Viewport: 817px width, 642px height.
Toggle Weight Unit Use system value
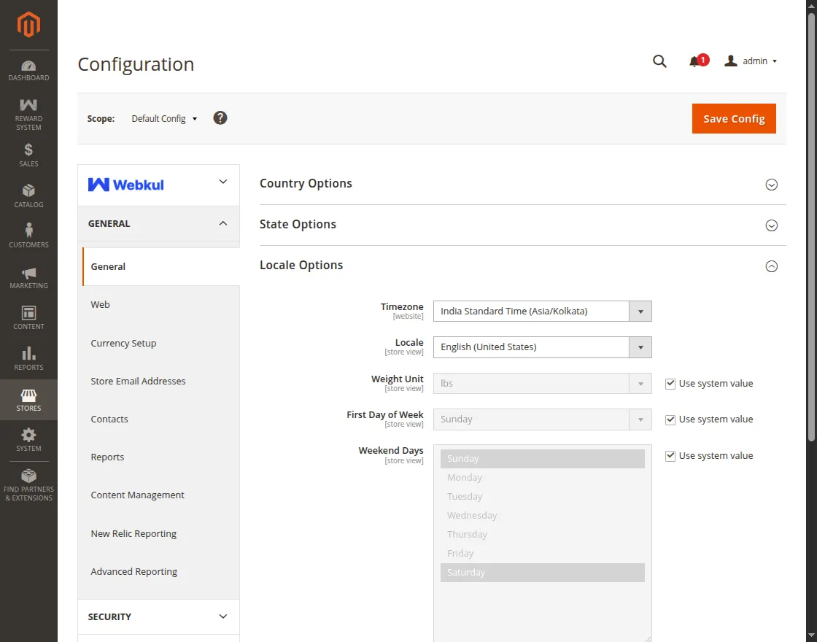tap(670, 384)
